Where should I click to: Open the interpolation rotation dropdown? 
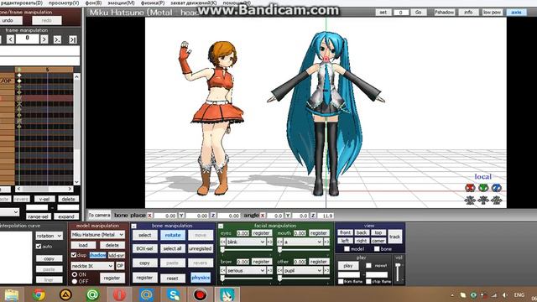coord(50,236)
